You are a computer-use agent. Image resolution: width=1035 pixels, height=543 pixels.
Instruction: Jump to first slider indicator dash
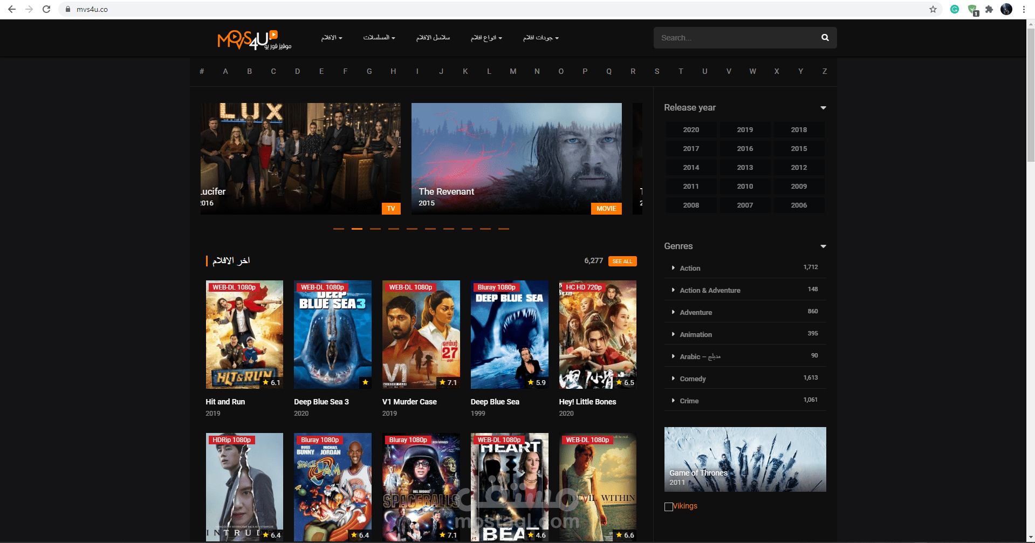click(x=339, y=229)
